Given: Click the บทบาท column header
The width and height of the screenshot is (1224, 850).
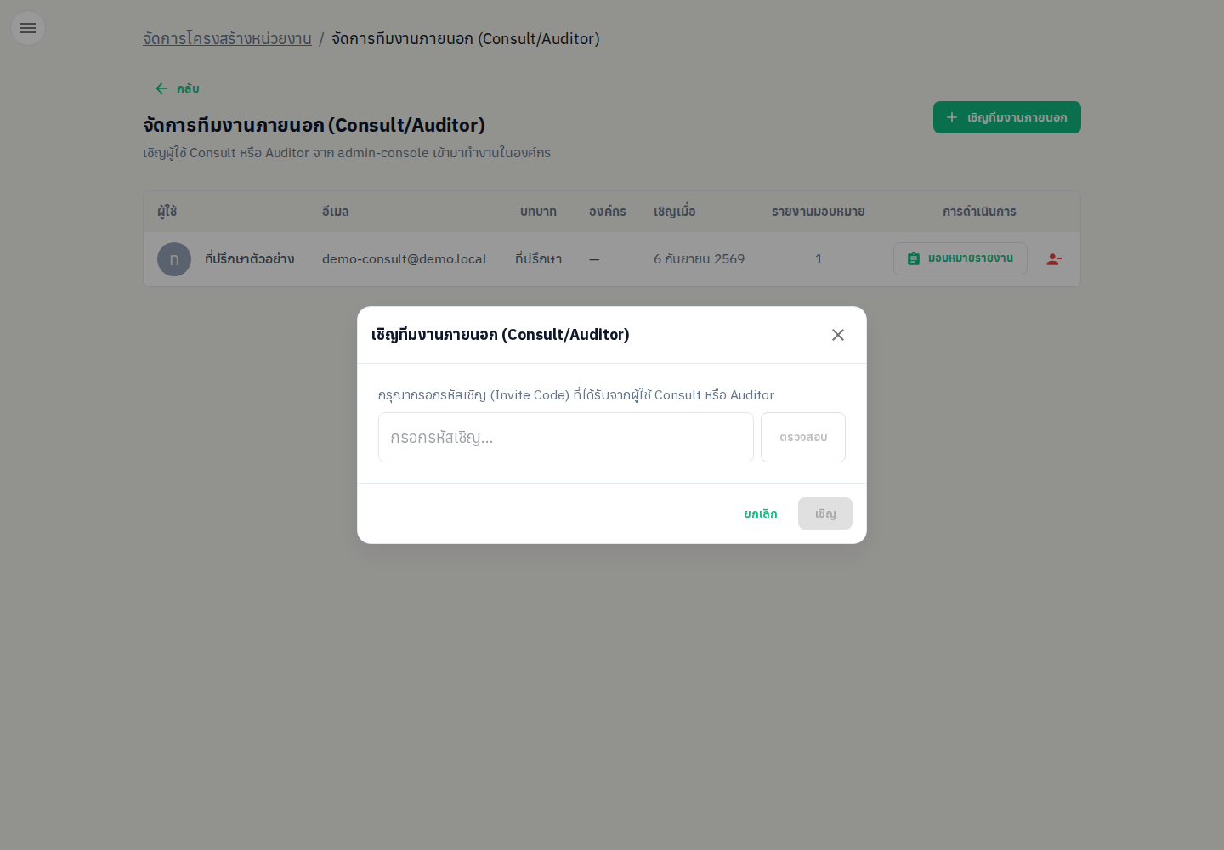Looking at the screenshot, I should 539,212.
